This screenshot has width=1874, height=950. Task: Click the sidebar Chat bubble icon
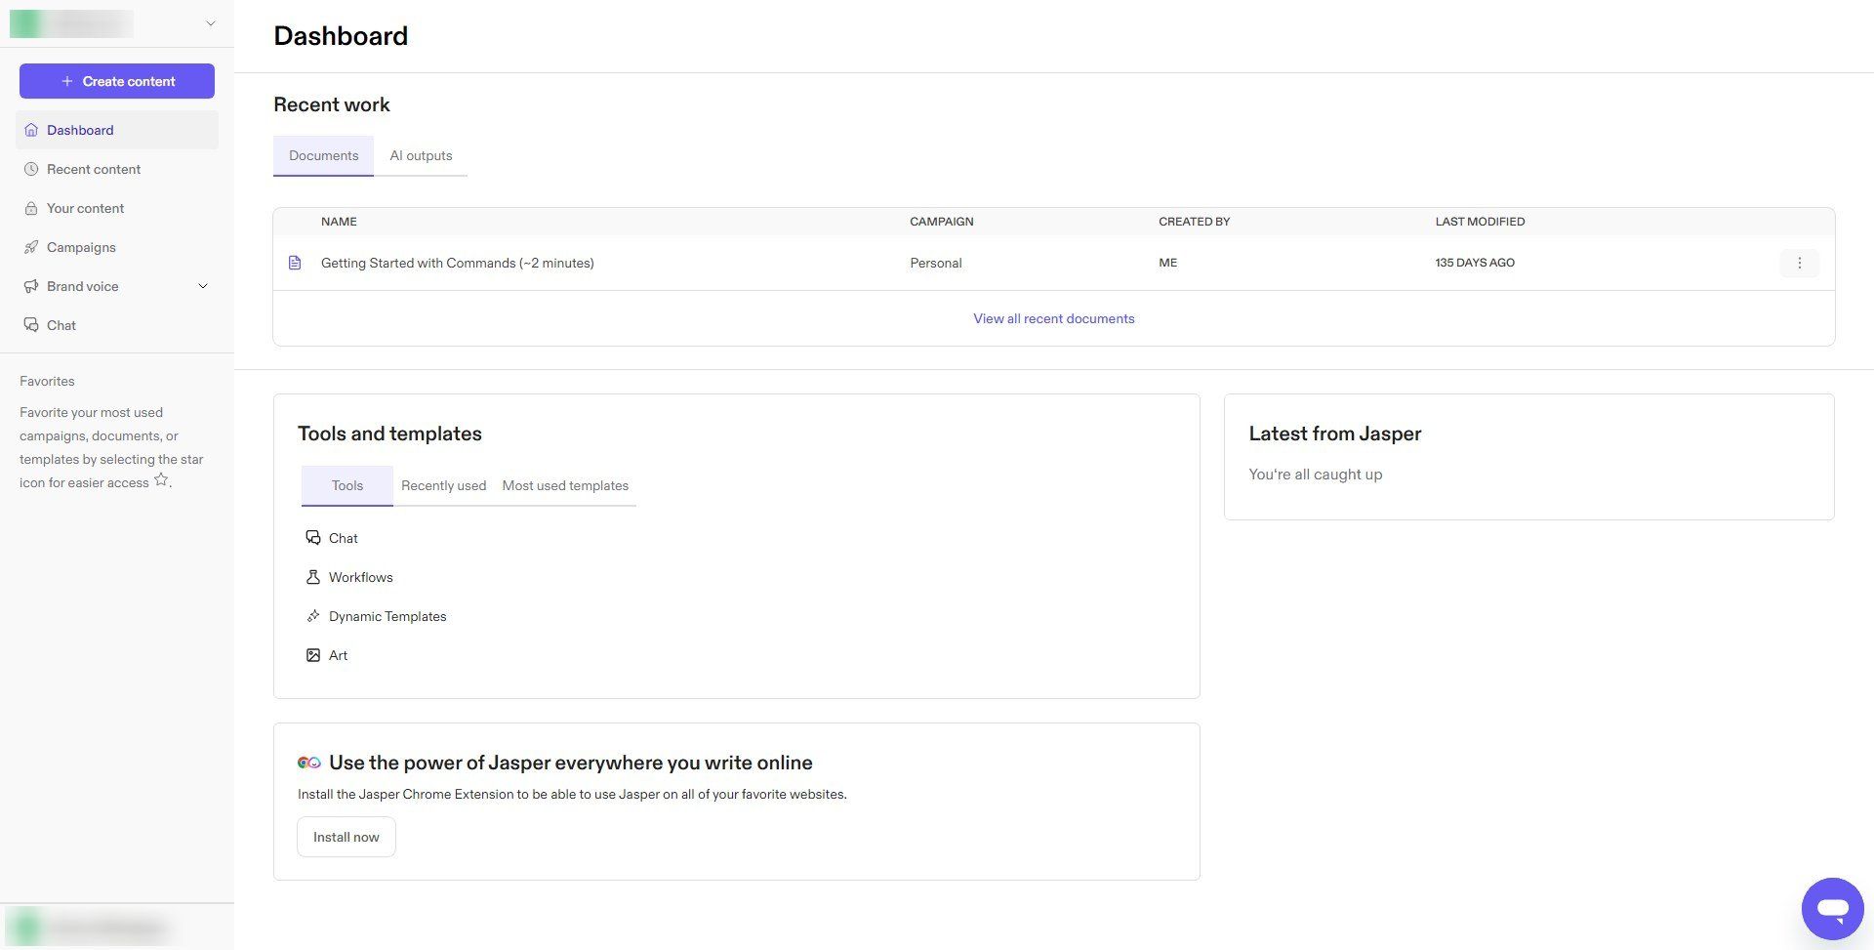[x=31, y=325]
